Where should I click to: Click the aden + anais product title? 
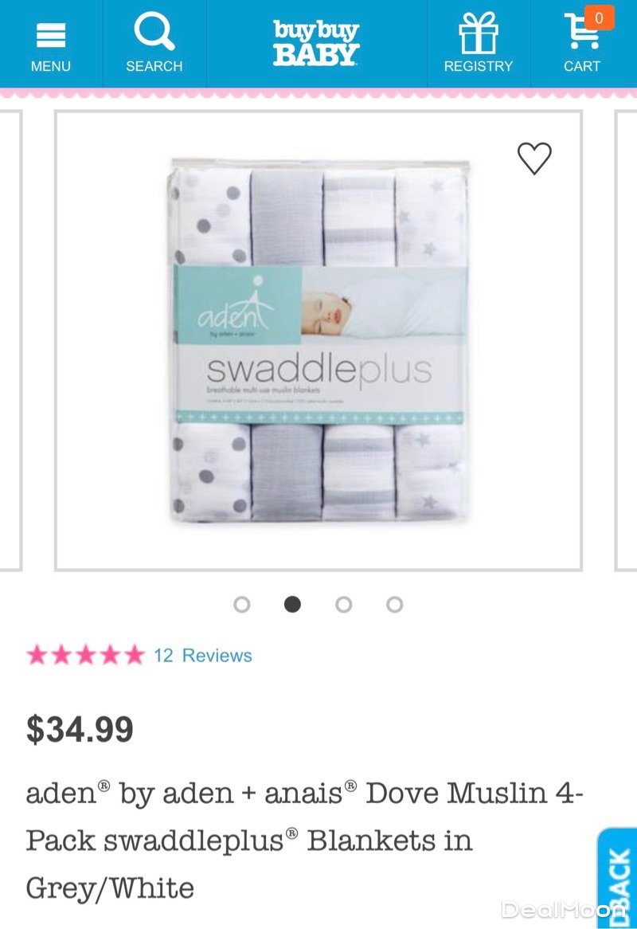[x=304, y=840]
